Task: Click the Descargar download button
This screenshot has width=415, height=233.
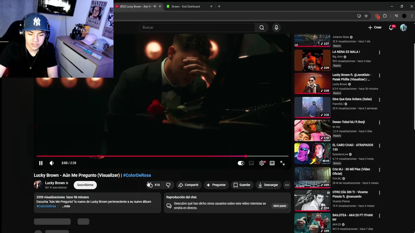Action: tap(268, 185)
